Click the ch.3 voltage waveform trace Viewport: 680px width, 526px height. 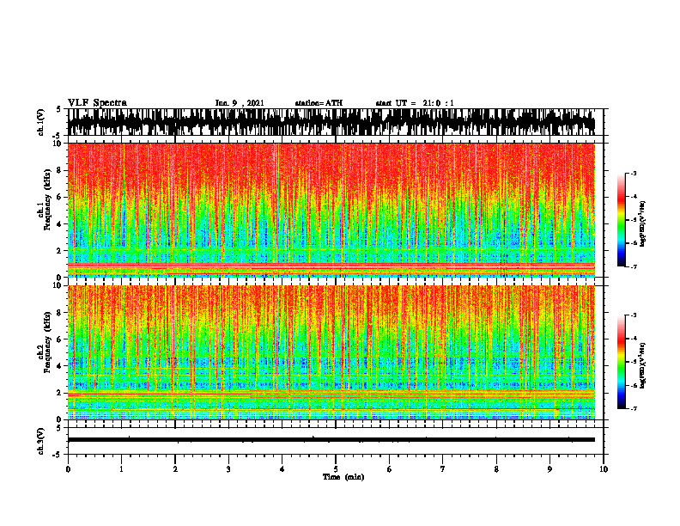click(x=331, y=440)
